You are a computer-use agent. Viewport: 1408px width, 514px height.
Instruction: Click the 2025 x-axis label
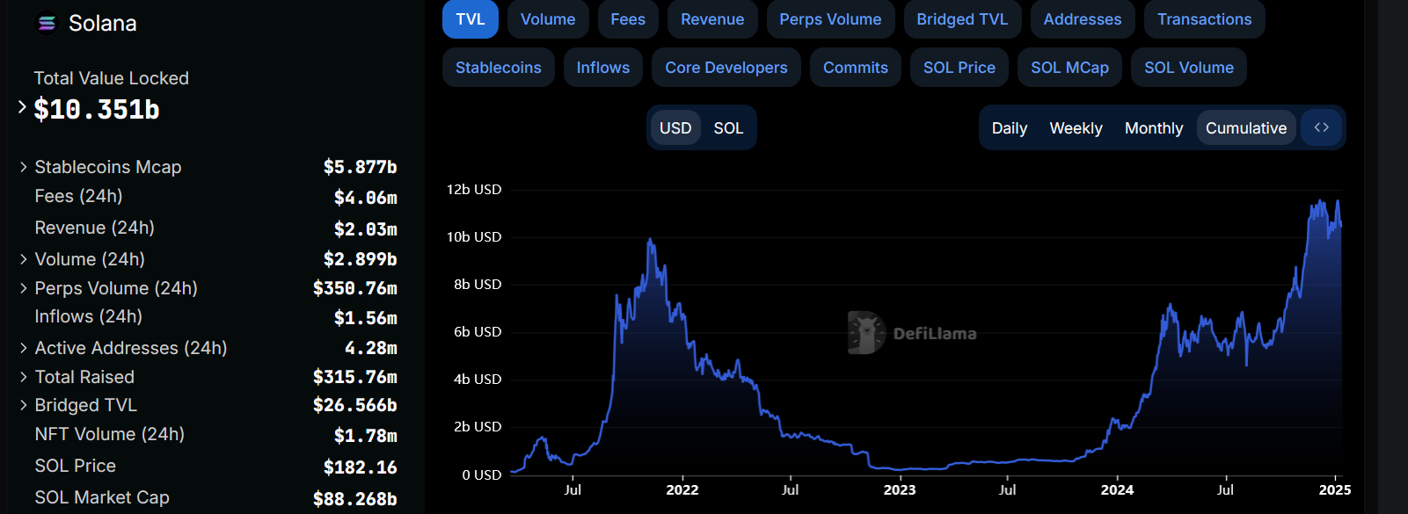click(1335, 490)
